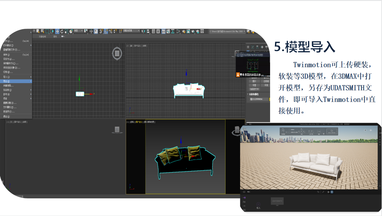
Task: Open the Create tab plus icon in command panel
Action: click(x=248, y=47)
